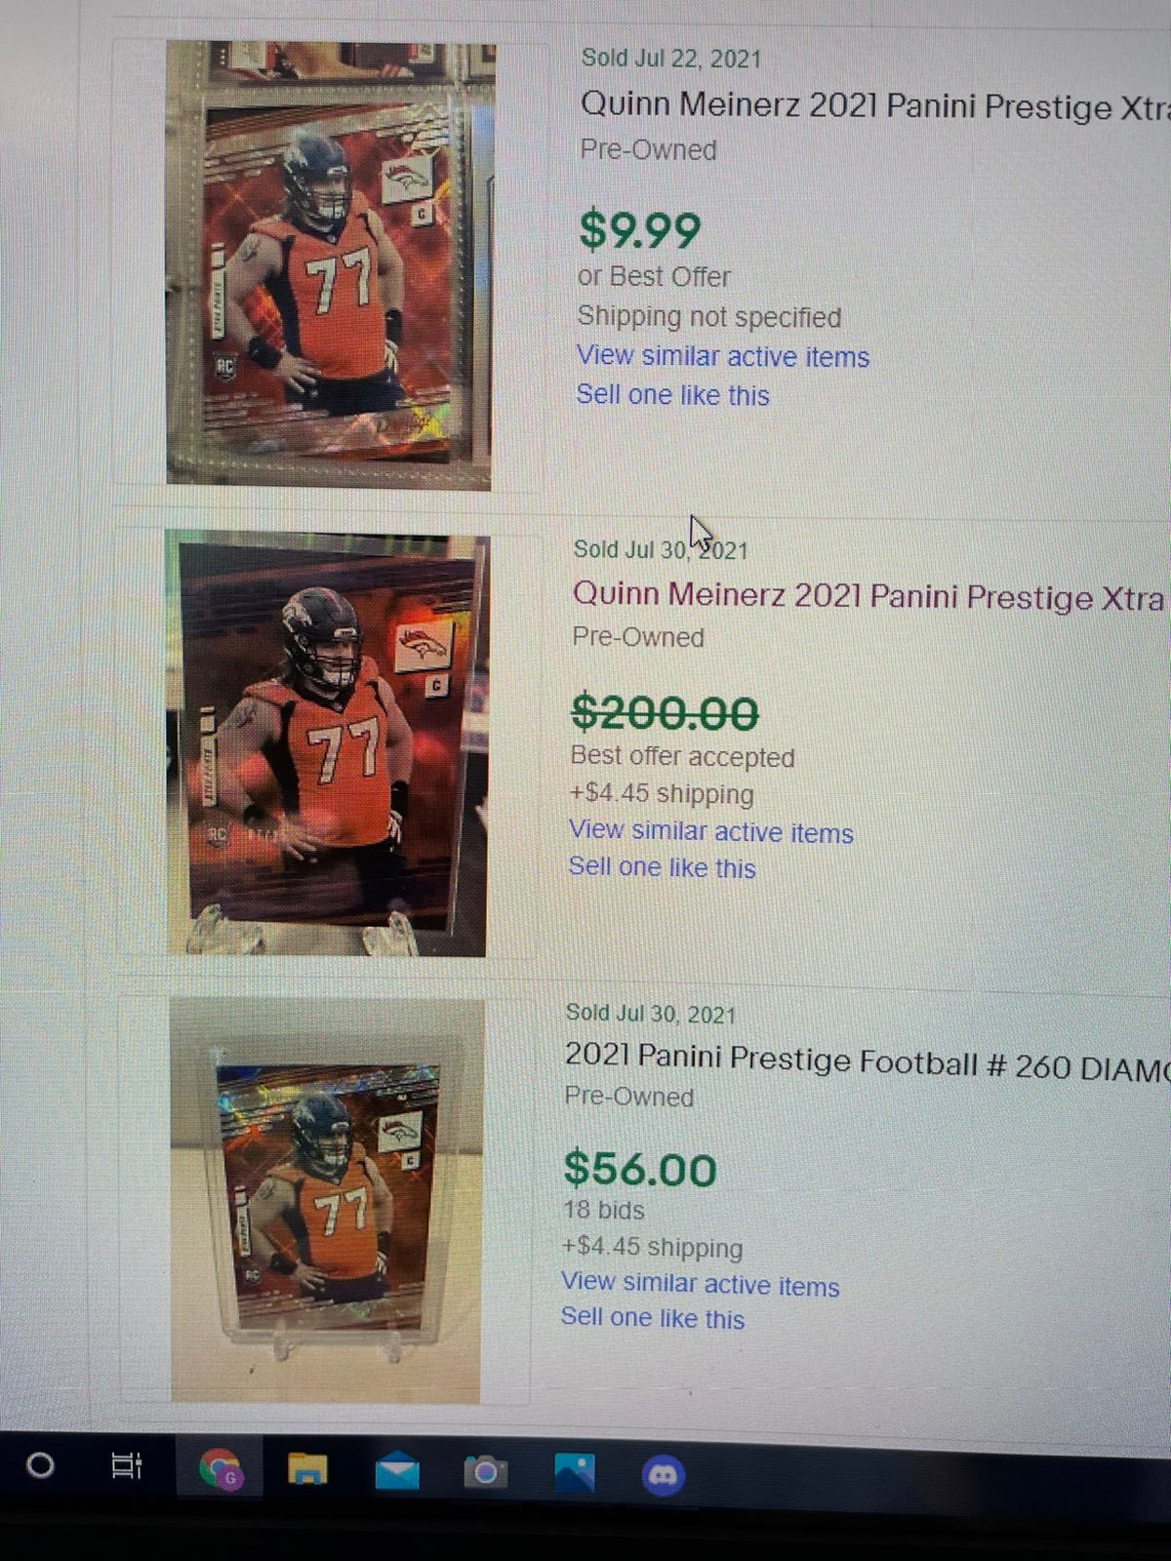Open File Explorer from the taskbar

tap(307, 1469)
